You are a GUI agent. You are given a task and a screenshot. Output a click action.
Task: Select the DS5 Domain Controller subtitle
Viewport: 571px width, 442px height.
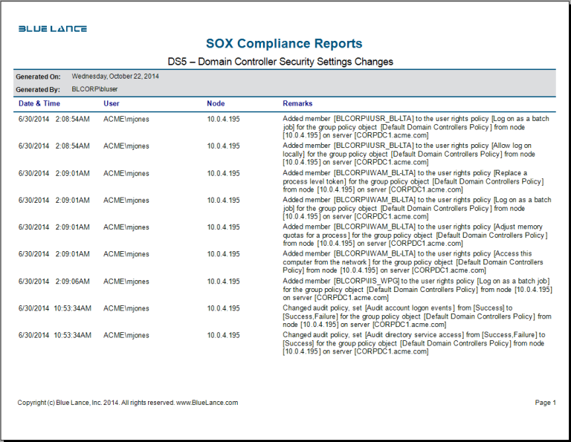click(280, 62)
